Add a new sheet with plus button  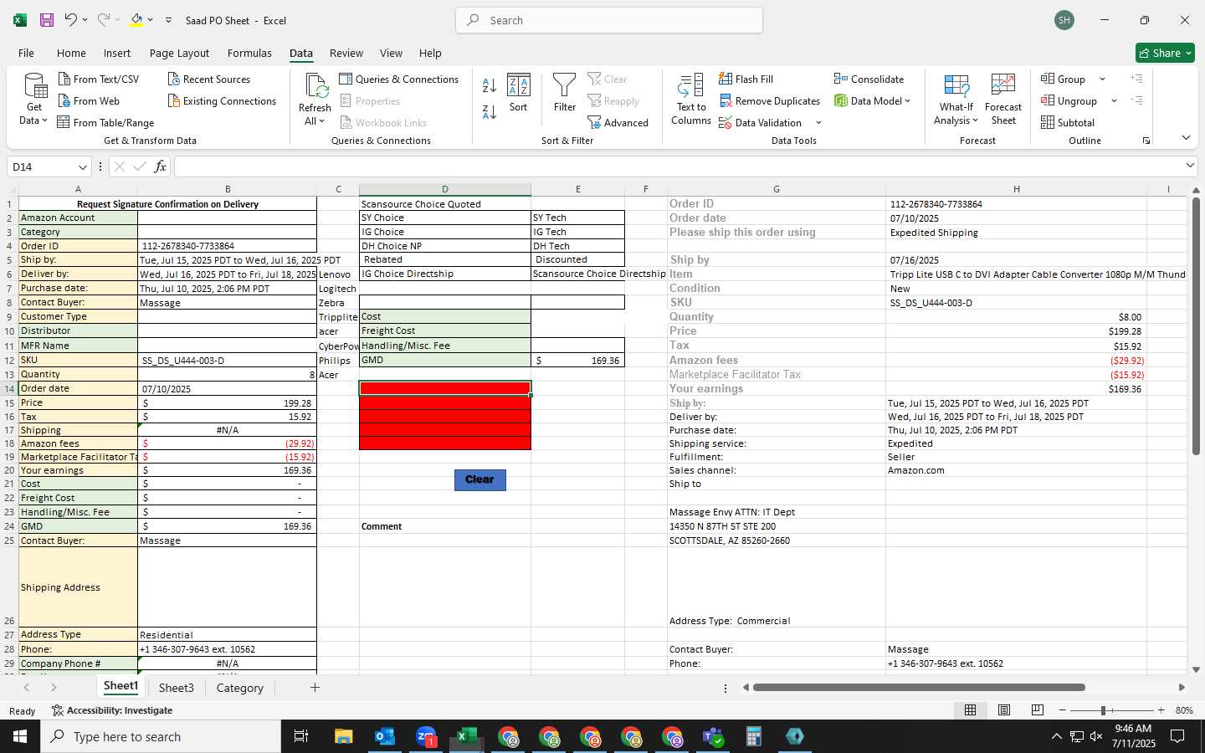pyautogui.click(x=315, y=688)
